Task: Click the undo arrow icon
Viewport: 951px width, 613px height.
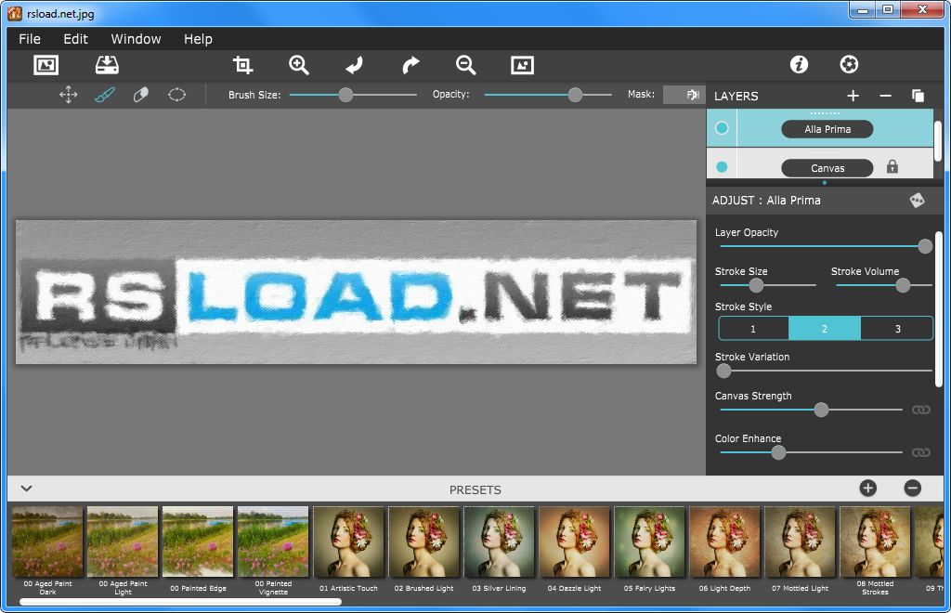Action: pos(354,65)
